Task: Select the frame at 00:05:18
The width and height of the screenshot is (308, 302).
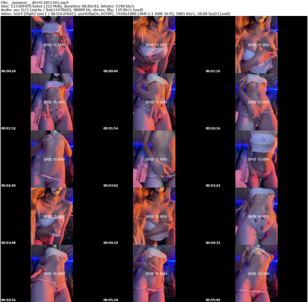Action: [154, 273]
